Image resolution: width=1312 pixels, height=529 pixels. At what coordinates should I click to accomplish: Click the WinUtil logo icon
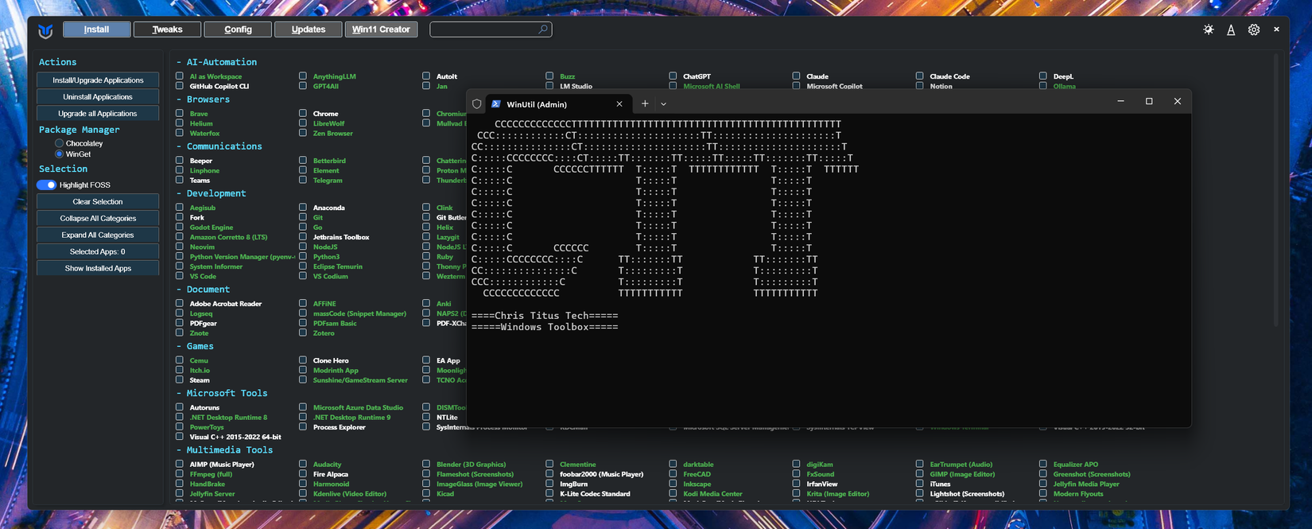pos(45,30)
